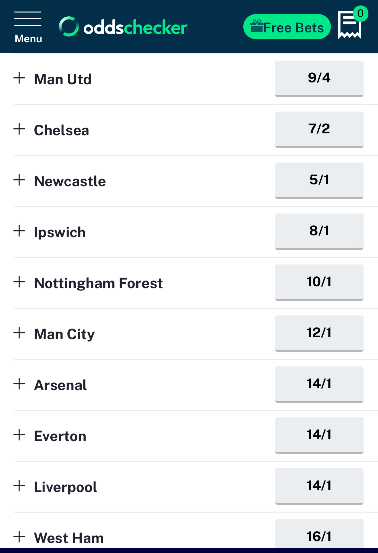Click plus icon beside Ipswich

20,231
